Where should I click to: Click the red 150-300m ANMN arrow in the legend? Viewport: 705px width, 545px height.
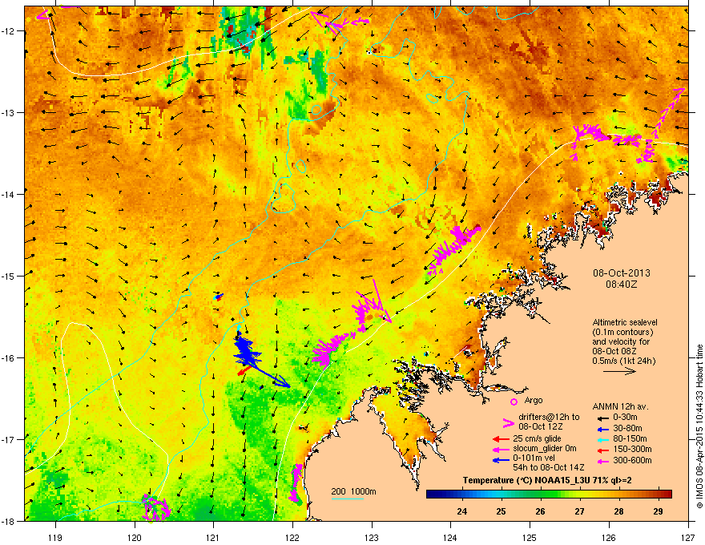tap(603, 450)
